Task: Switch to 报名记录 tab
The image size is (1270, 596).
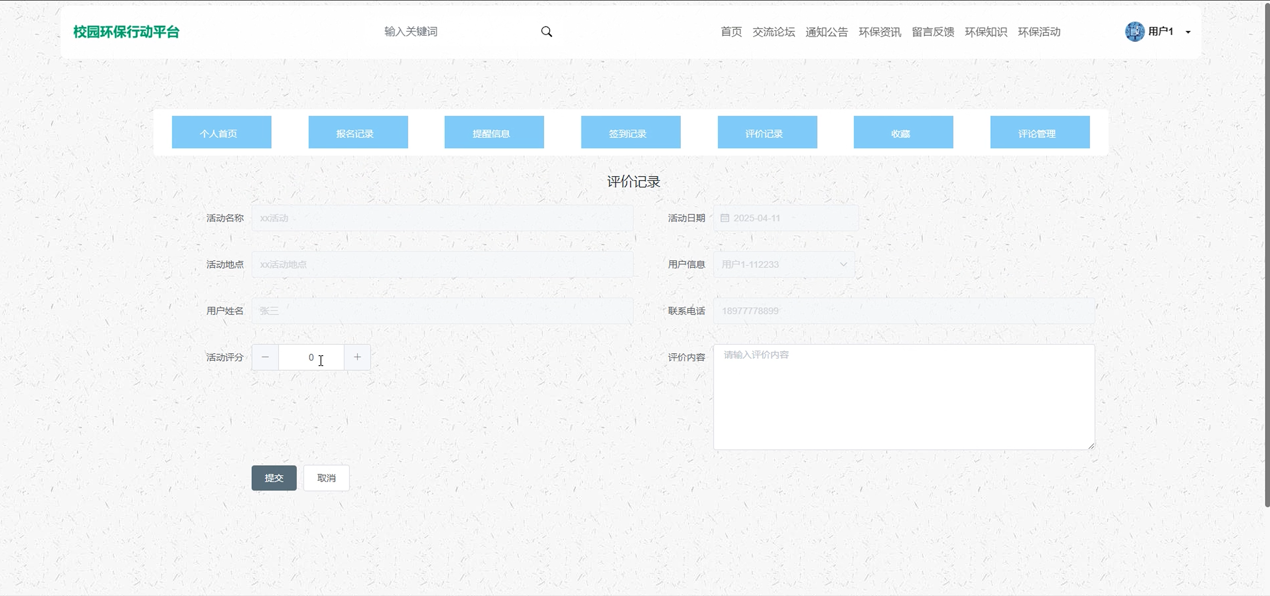Action: click(x=358, y=132)
